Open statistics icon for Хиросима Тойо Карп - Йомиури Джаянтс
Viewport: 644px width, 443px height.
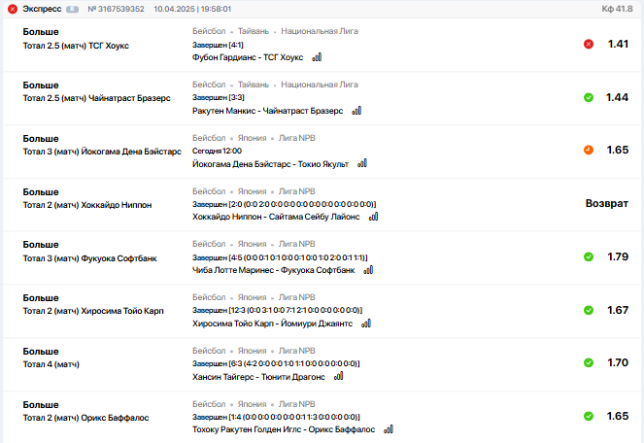[366, 324]
